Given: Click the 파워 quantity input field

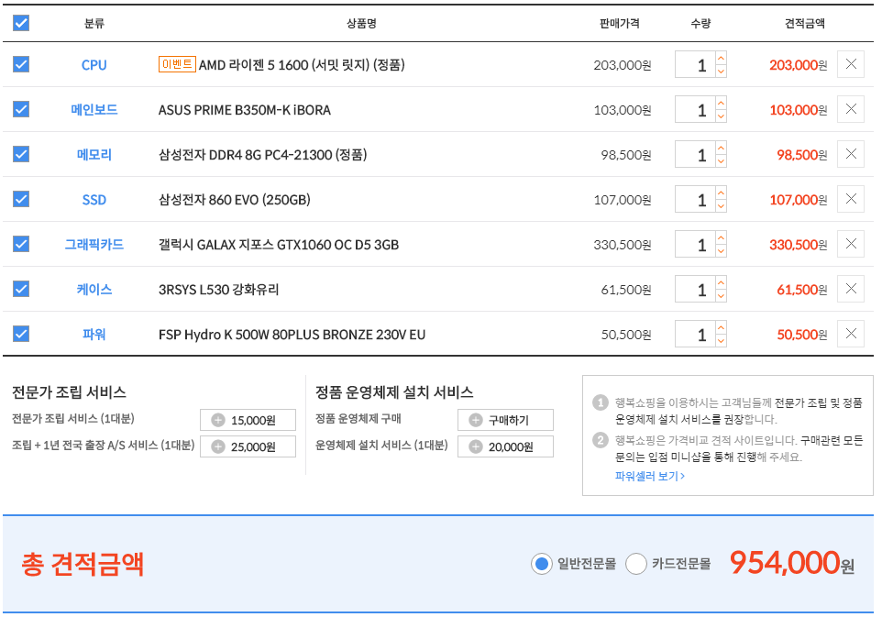Looking at the screenshot, I should tap(695, 335).
